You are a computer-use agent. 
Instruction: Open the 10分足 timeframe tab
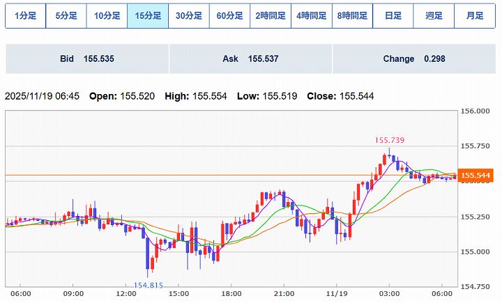point(107,16)
